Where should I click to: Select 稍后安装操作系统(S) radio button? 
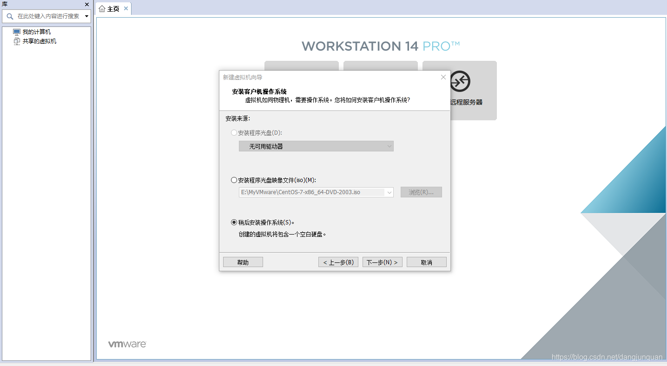click(x=234, y=222)
